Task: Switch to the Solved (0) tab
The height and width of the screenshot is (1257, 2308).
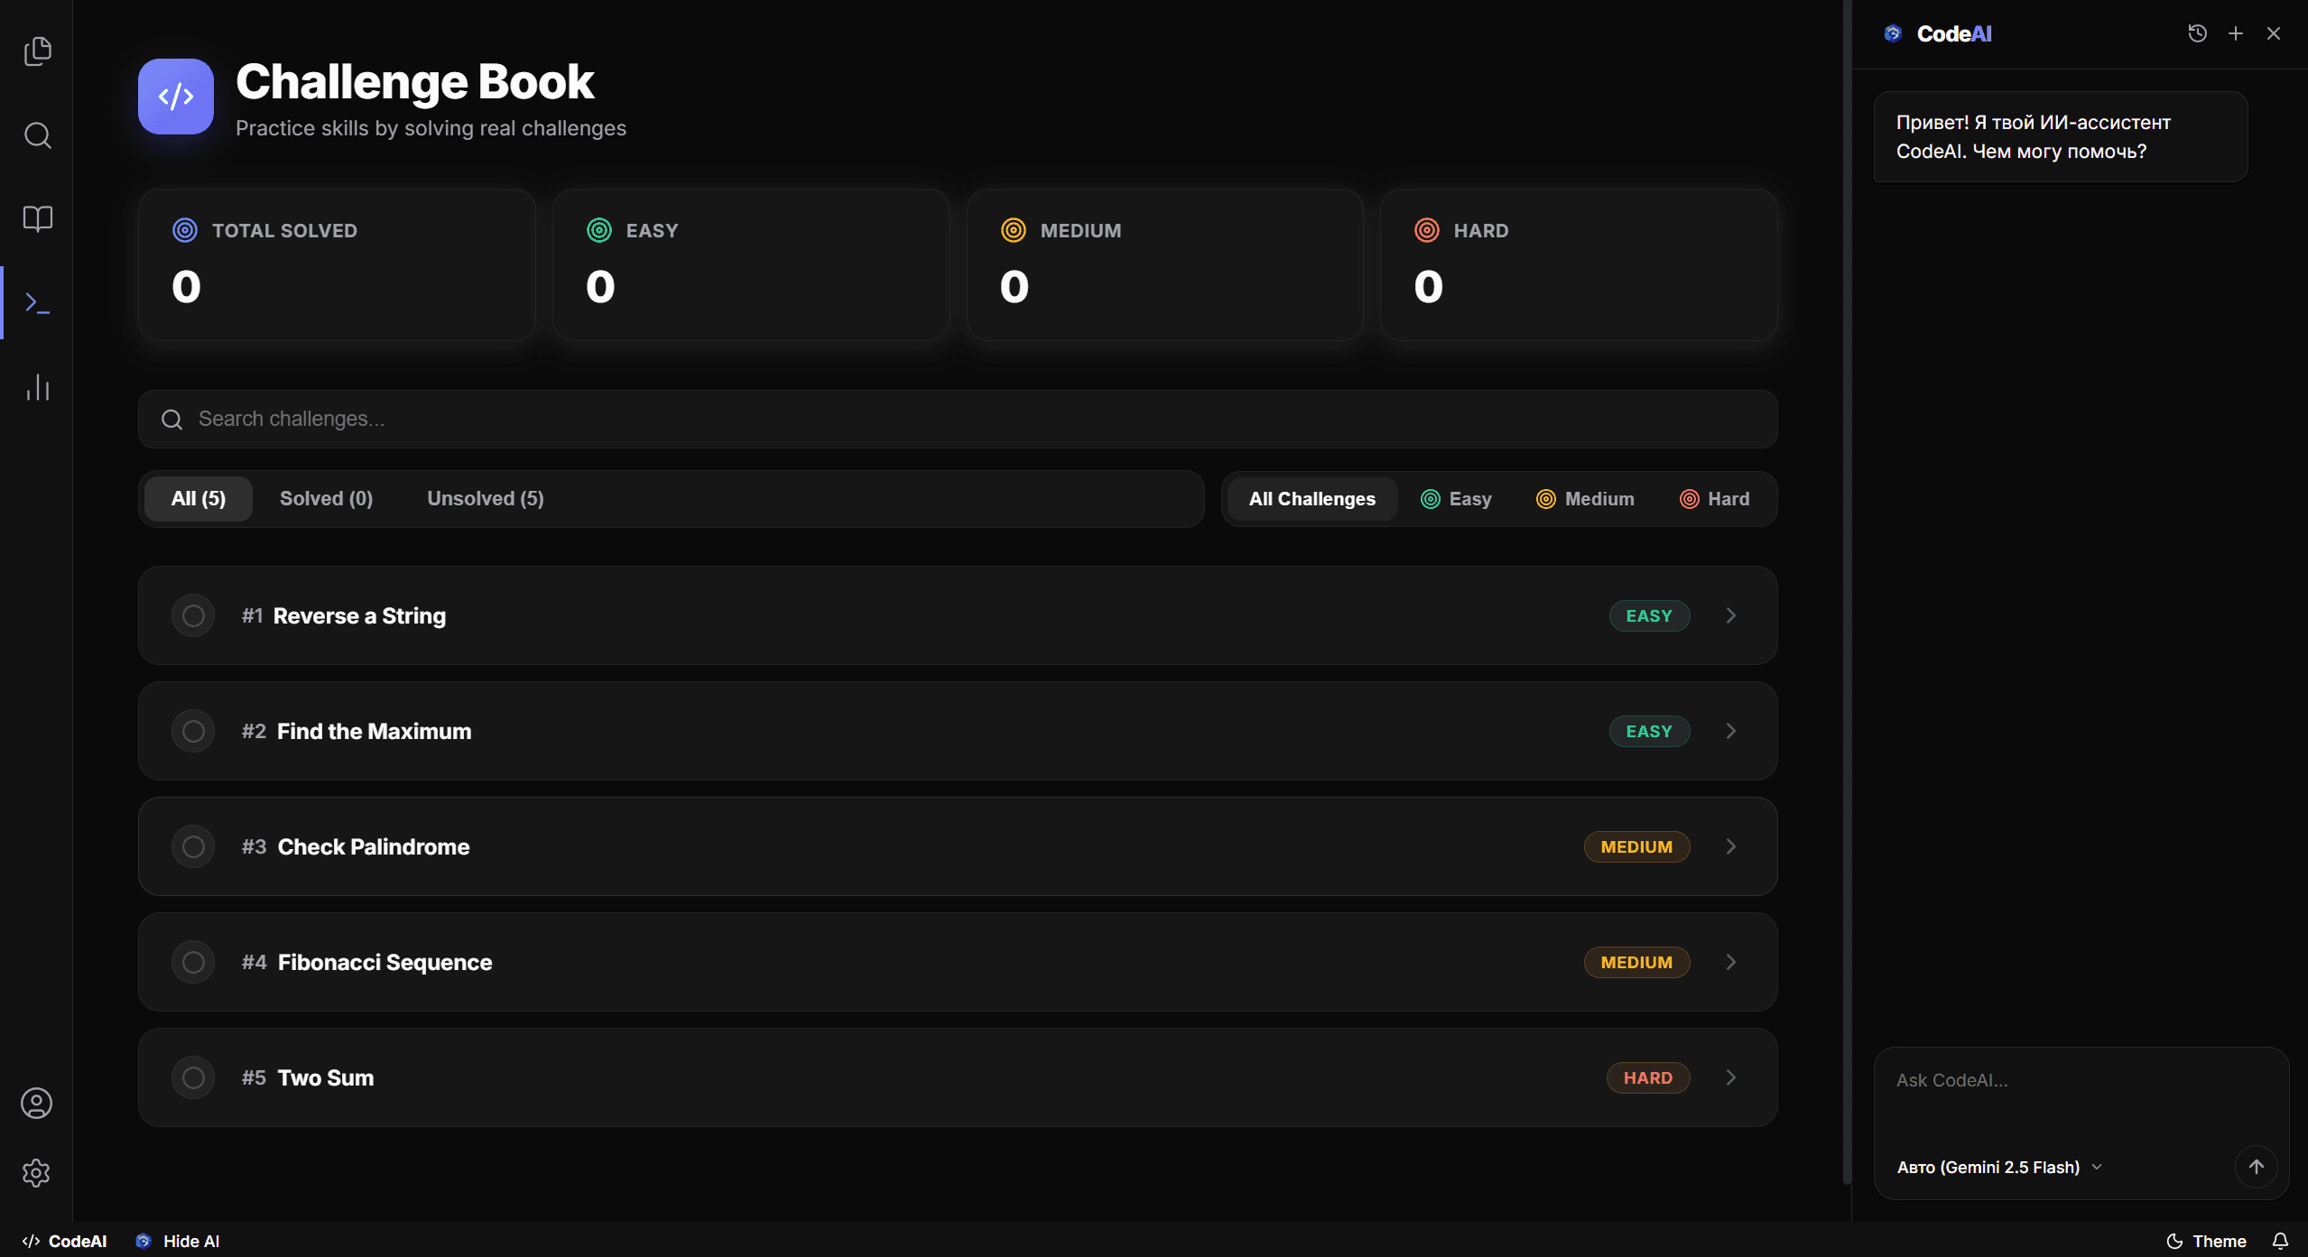Action: tap(326, 499)
